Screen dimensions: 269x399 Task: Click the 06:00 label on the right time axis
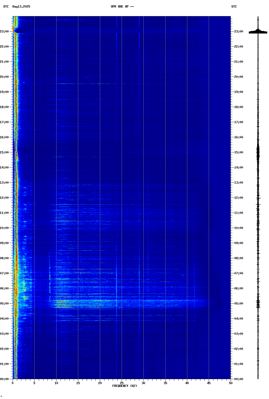click(x=239, y=288)
